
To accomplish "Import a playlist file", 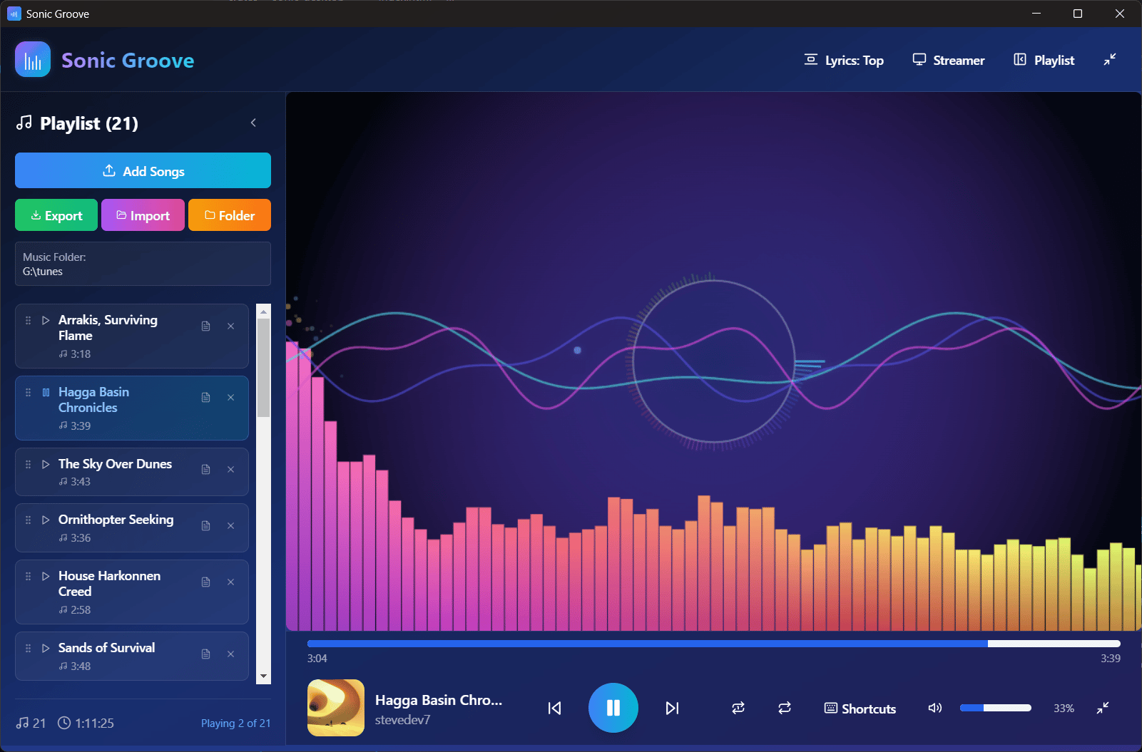I will tap(143, 215).
